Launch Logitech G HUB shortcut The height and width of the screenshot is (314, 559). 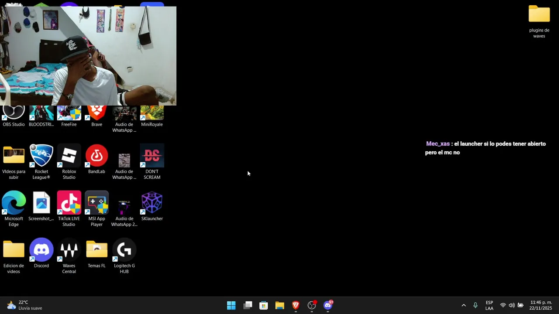pyautogui.click(x=124, y=256)
